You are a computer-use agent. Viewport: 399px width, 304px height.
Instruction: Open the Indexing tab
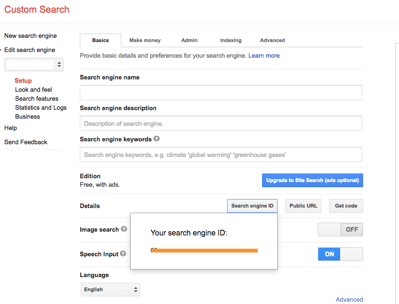coord(230,40)
